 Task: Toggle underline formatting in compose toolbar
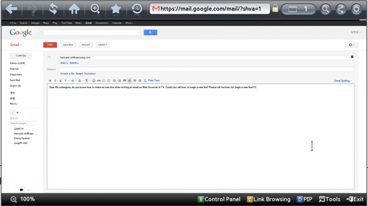pyautogui.click(x=61, y=80)
